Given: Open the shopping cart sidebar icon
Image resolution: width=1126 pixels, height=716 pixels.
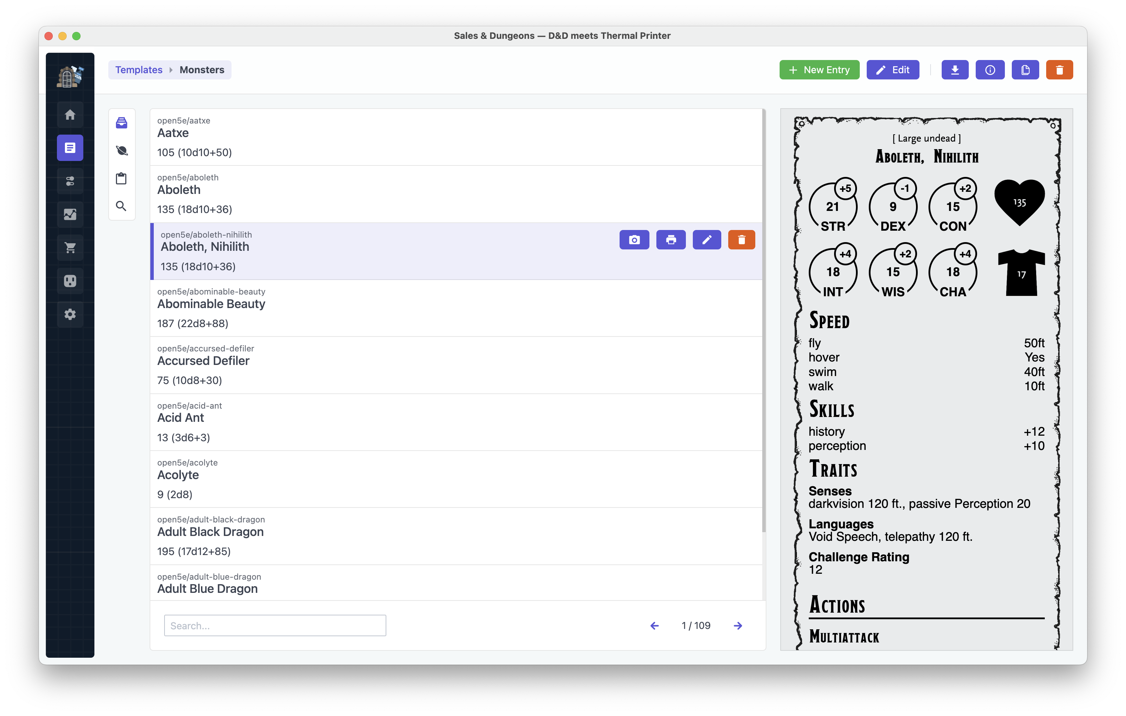Looking at the screenshot, I should (x=70, y=248).
